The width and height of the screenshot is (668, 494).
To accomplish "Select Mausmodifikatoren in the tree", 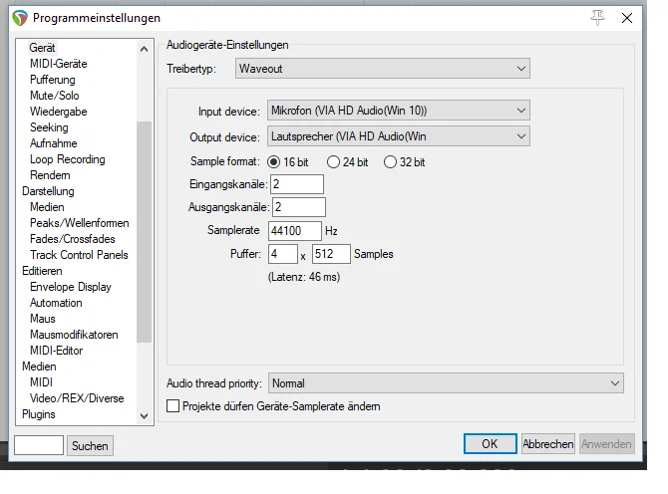I will click(74, 335).
